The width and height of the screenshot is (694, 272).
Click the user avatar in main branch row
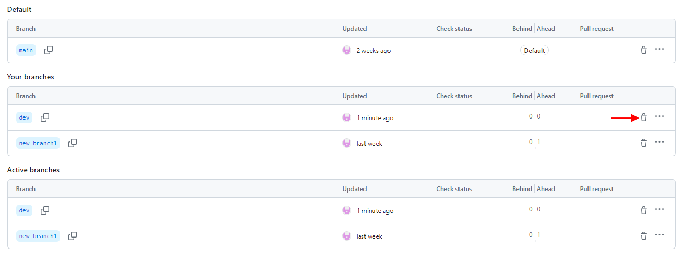tap(347, 50)
